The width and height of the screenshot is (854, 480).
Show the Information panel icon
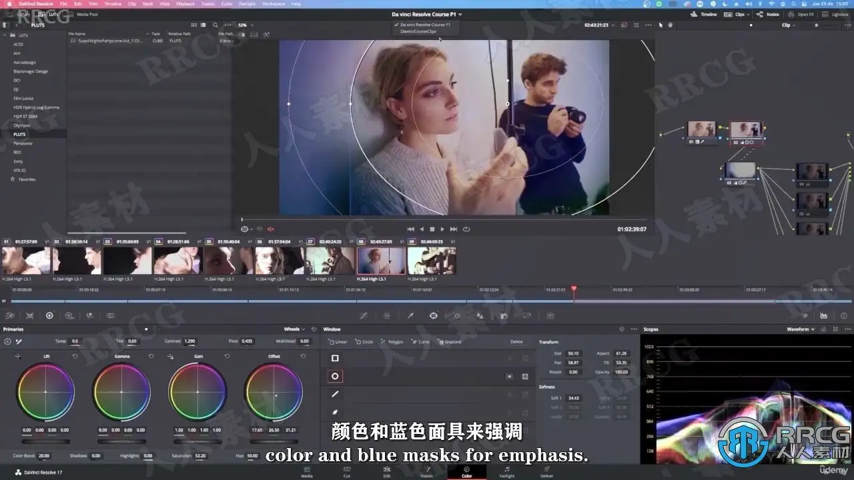pos(843,315)
